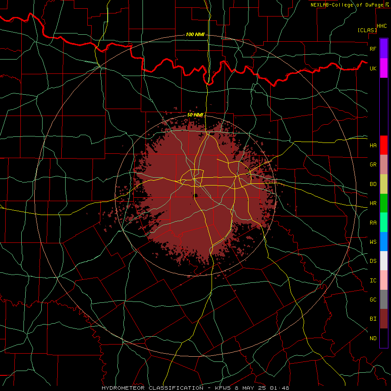Select the bright red HA legend swatch
391x391 pixels.
pyautogui.click(x=384, y=145)
